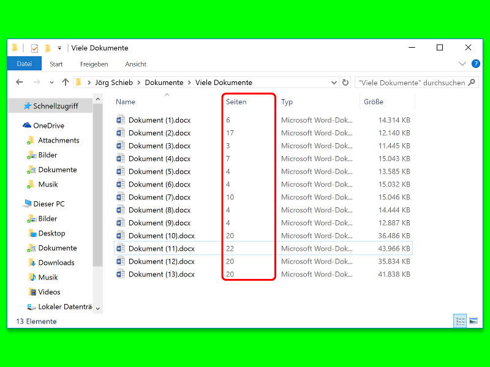Open Downloads under Dieser PC
Viewport: 490px width, 367px height.
(51, 262)
